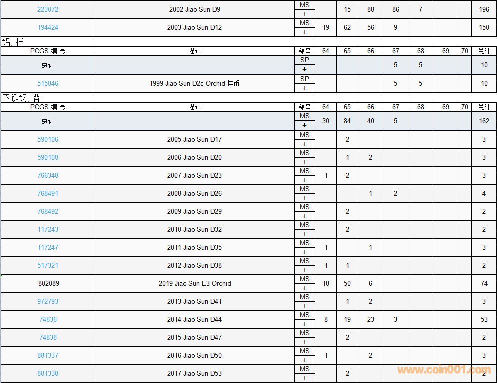This screenshot has height=383, width=497.
Task: Select PCGS link 590108
Action: tap(48, 157)
